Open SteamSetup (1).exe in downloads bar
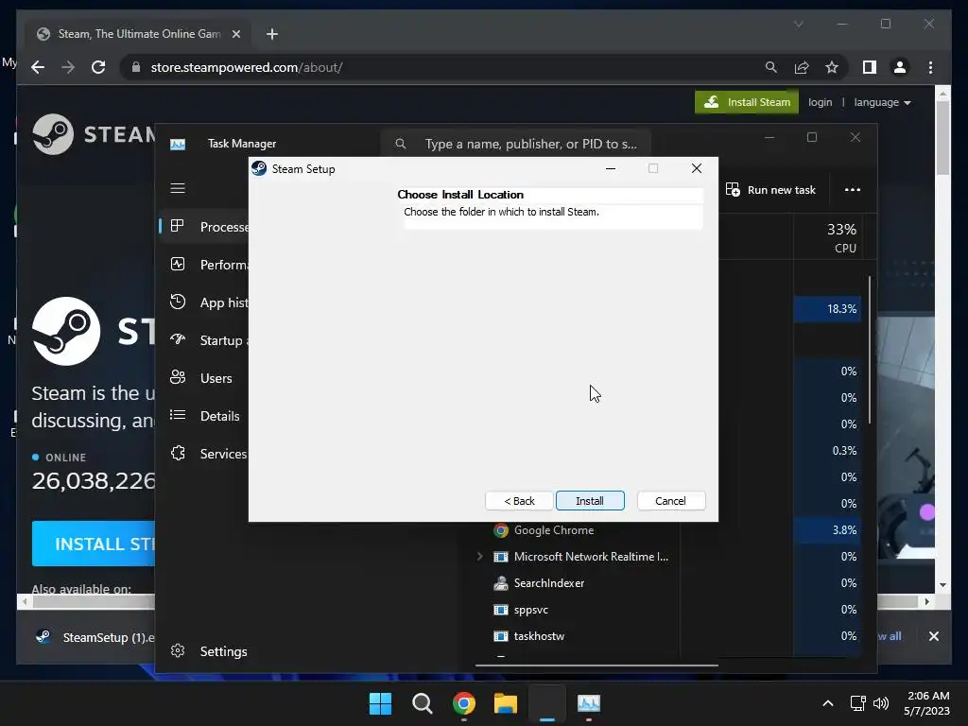 (x=95, y=637)
